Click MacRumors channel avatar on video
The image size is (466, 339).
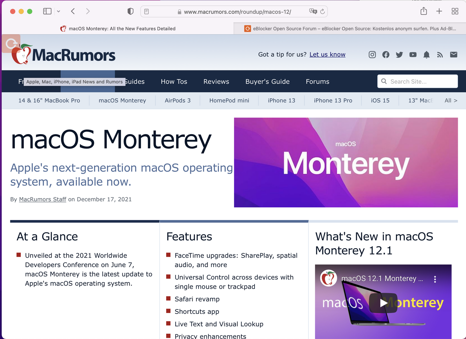[328, 278]
